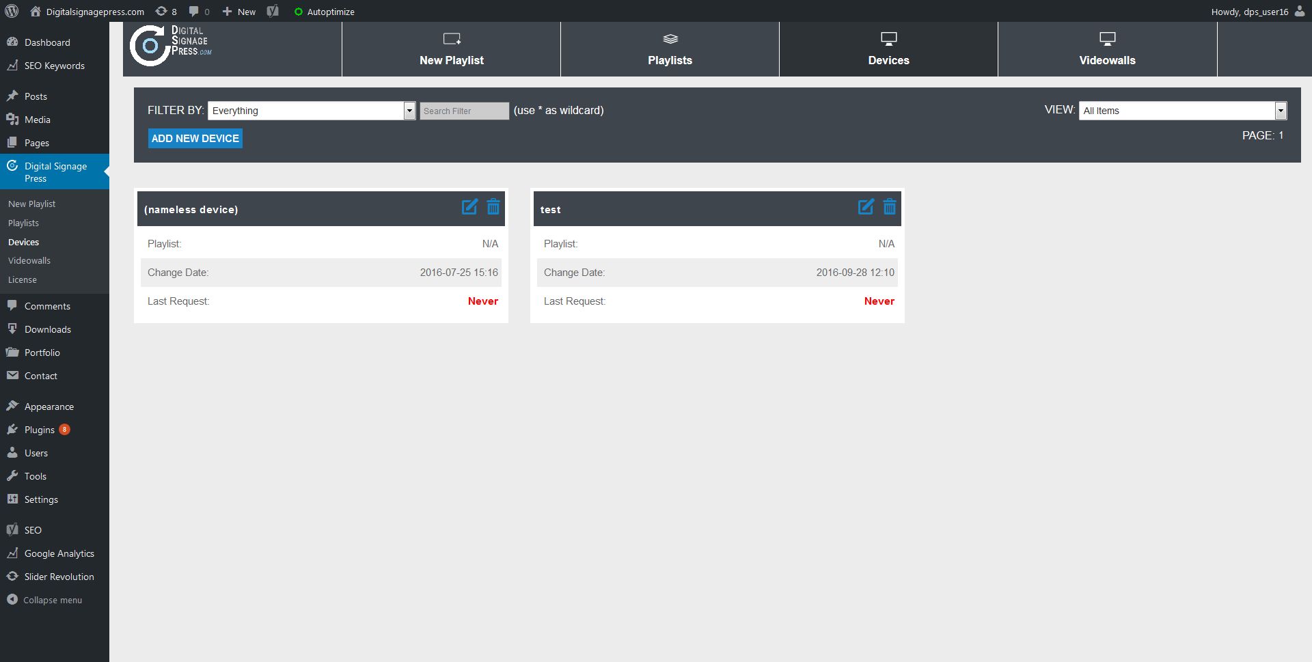This screenshot has height=662, width=1312.
Task: Open the comments bubble in admin bar
Action: pyautogui.click(x=199, y=12)
